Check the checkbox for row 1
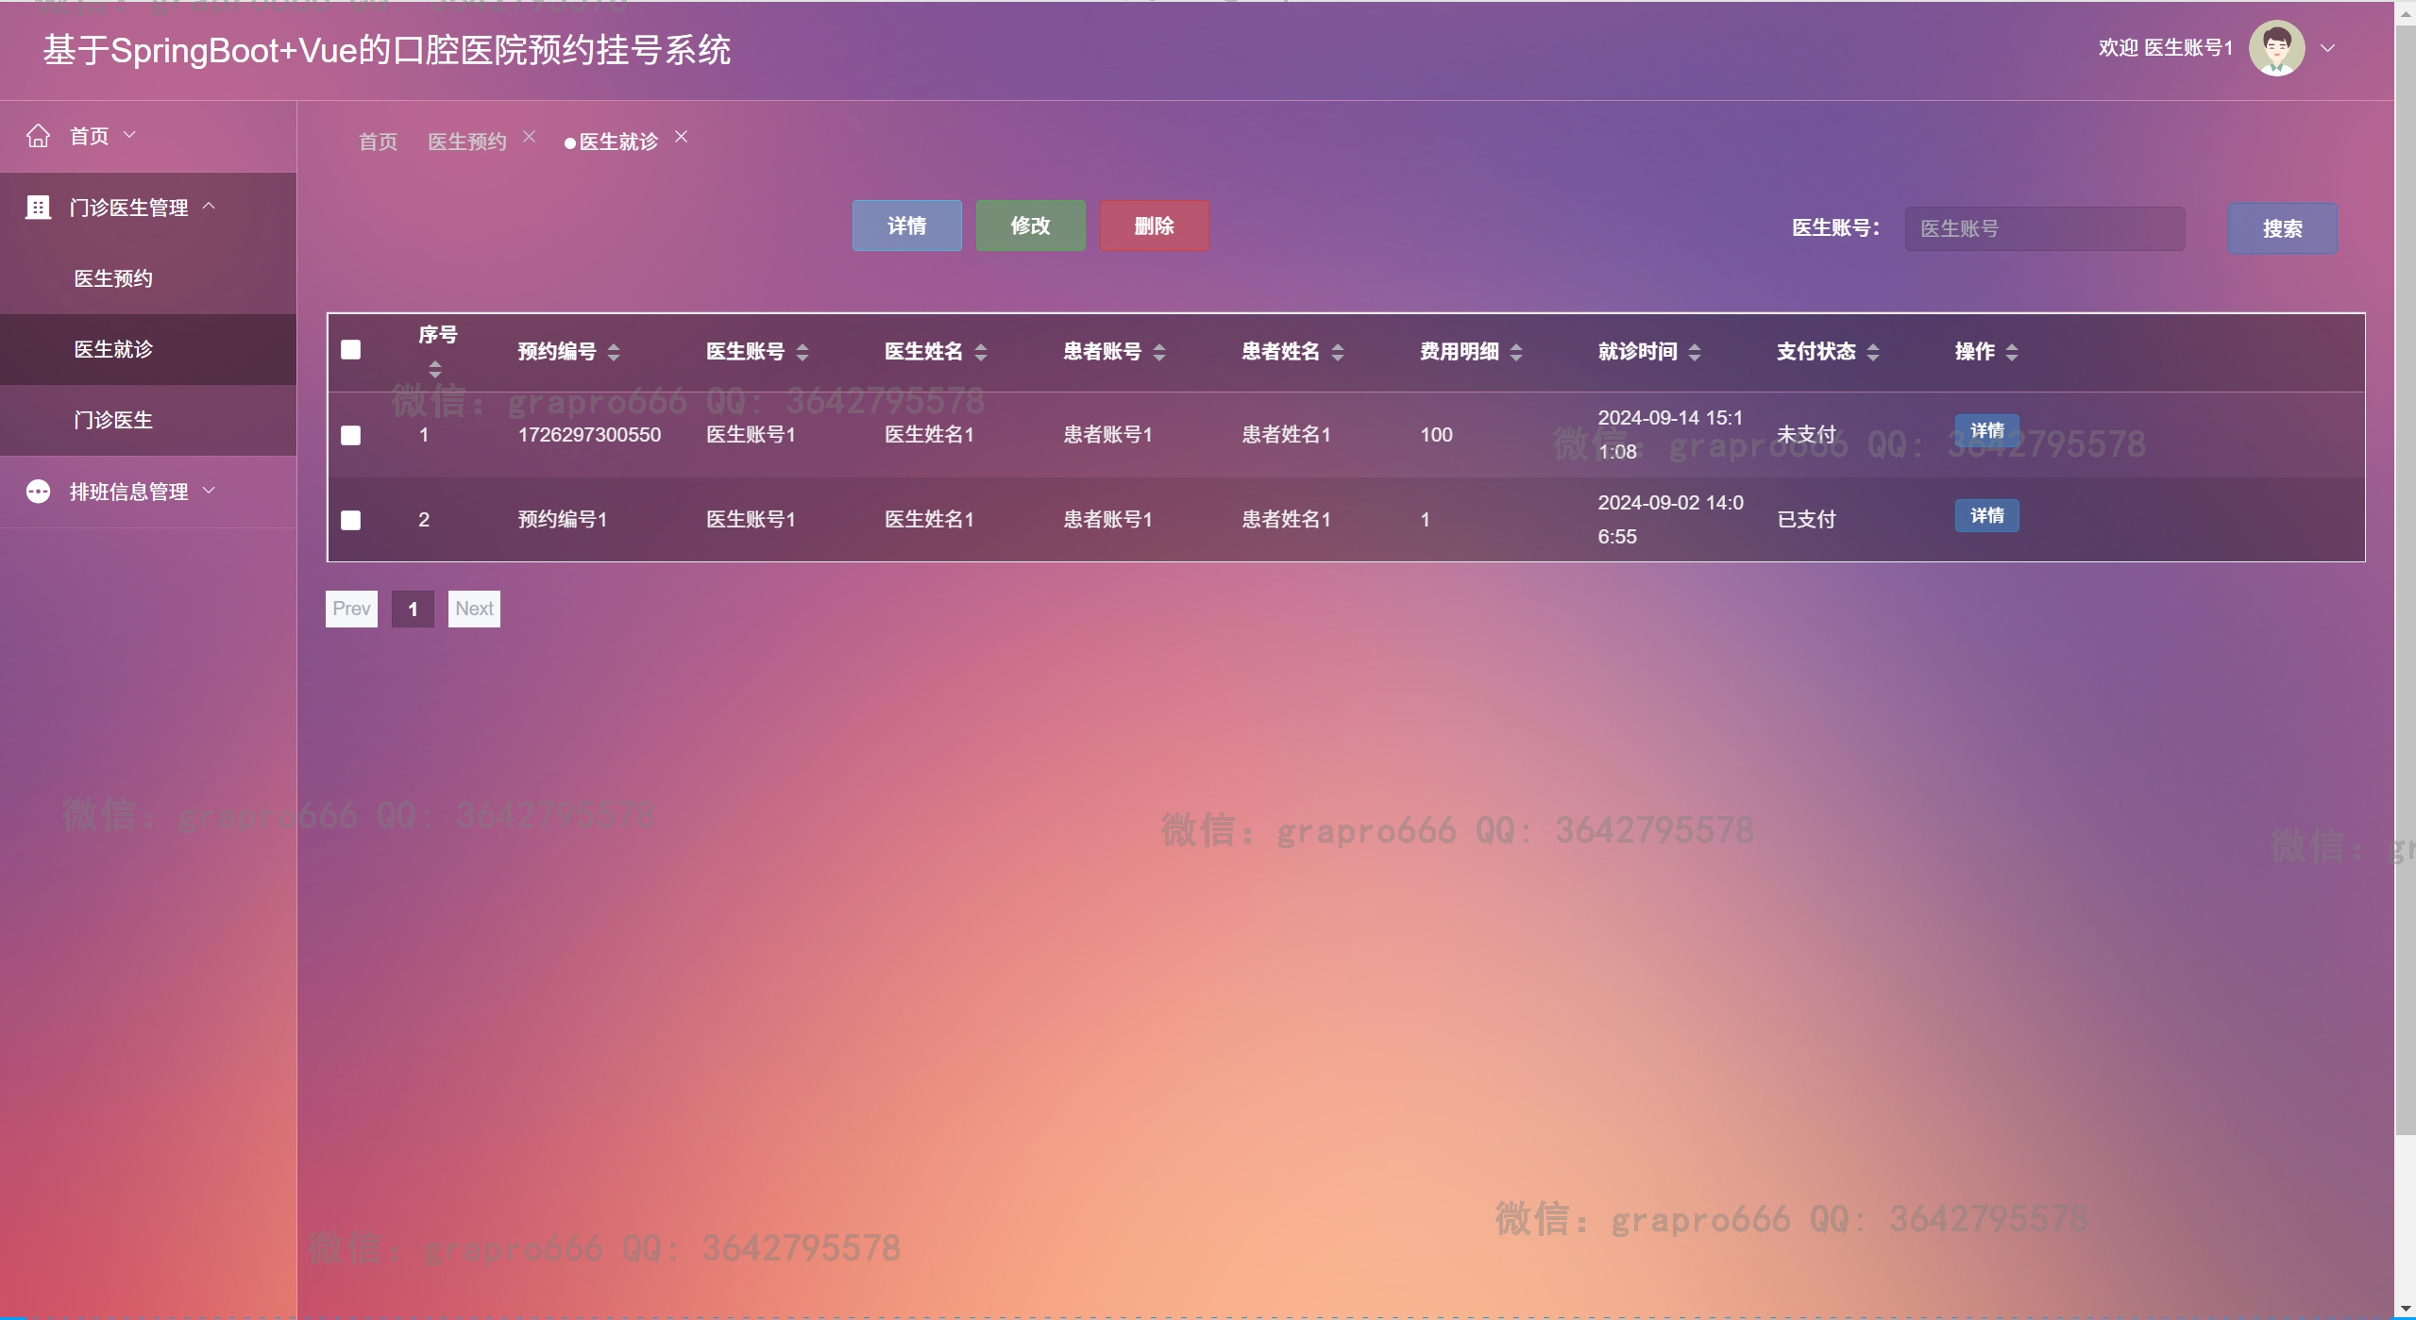The image size is (2416, 1320). (x=350, y=435)
